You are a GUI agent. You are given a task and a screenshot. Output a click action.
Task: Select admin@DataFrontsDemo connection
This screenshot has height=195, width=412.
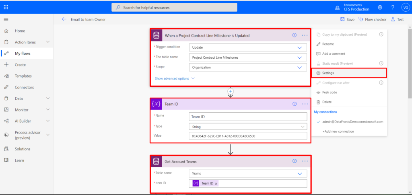[352, 122]
